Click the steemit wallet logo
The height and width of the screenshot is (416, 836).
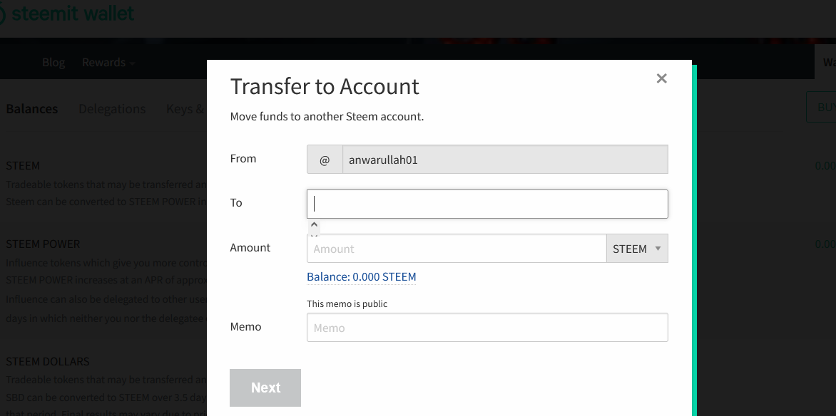point(66,13)
